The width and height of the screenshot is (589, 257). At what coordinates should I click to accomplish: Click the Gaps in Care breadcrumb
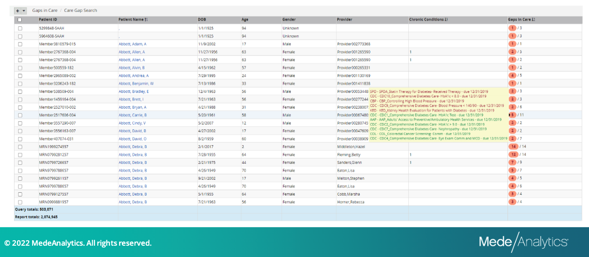(x=44, y=10)
